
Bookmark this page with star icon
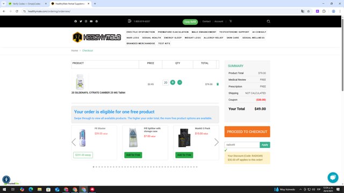(309, 11)
